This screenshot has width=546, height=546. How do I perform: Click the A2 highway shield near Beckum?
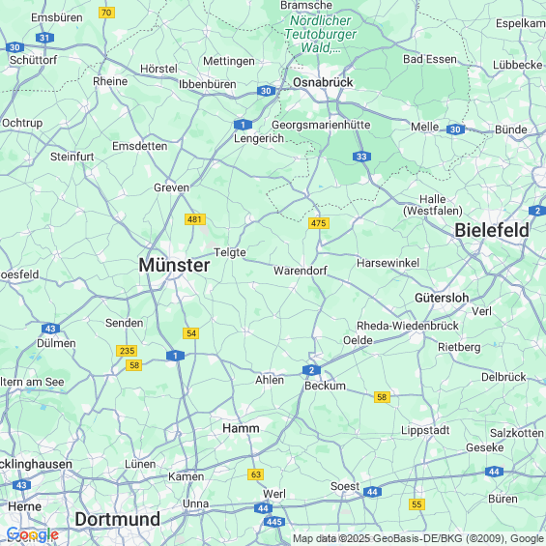point(311,370)
